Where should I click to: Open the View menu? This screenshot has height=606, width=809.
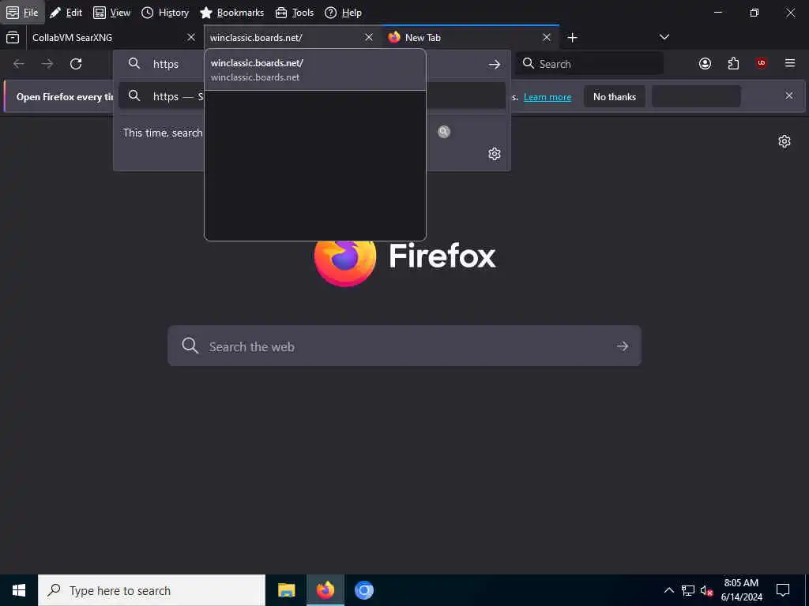tap(112, 13)
